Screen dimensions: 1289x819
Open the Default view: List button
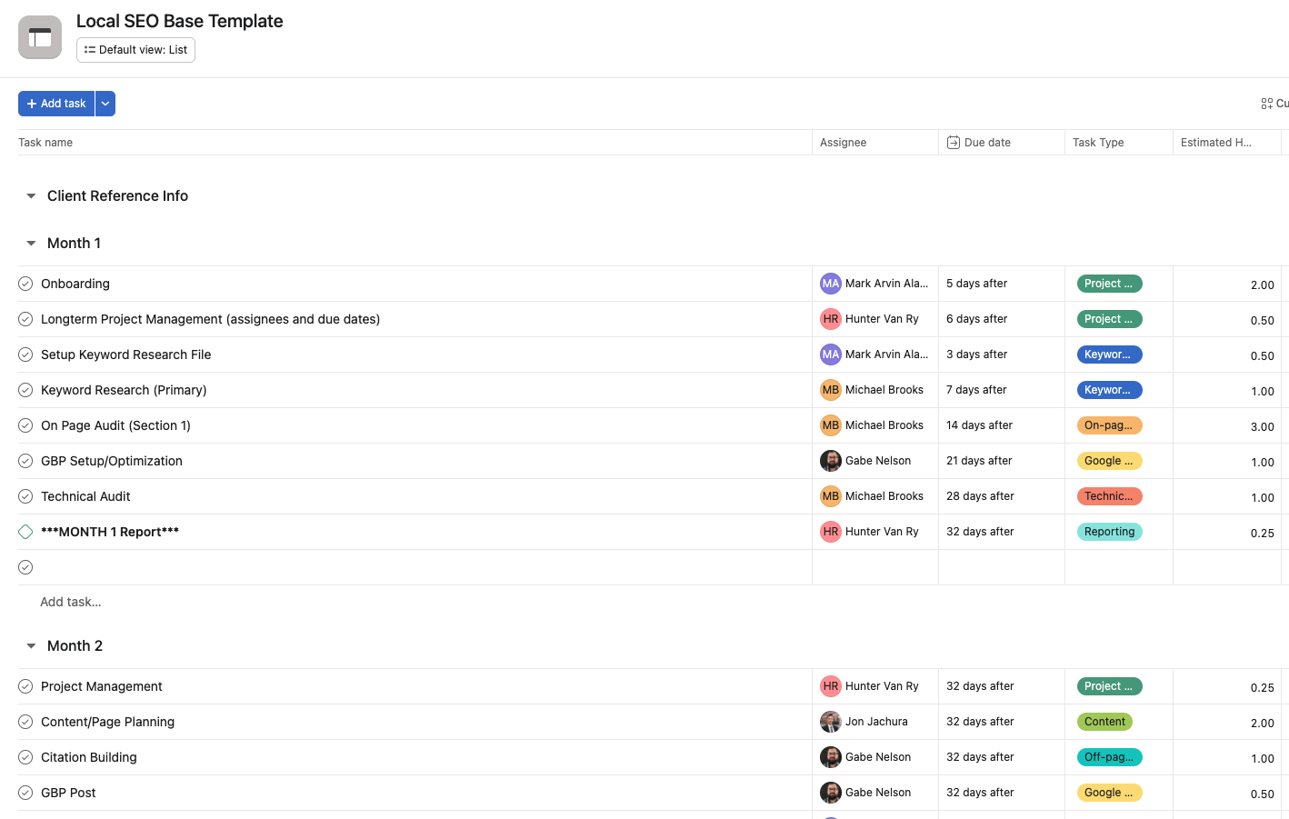[x=135, y=50]
